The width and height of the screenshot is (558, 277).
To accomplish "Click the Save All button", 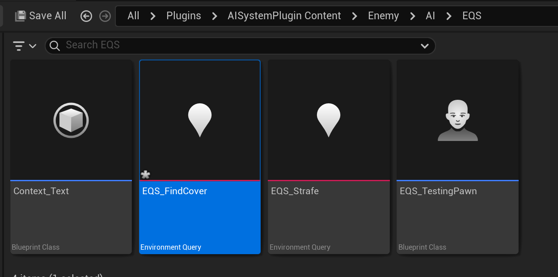I will [x=41, y=16].
